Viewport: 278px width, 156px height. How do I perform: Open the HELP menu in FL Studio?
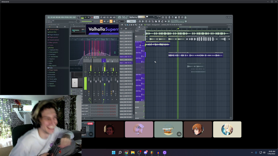point(74,17)
